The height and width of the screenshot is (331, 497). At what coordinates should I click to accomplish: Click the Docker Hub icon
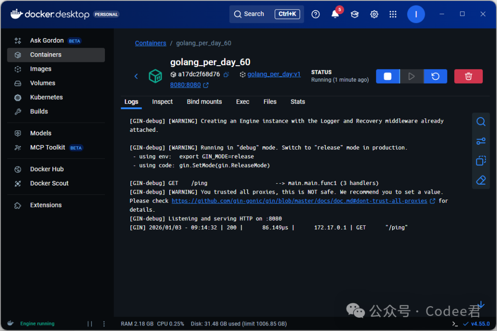point(18,169)
